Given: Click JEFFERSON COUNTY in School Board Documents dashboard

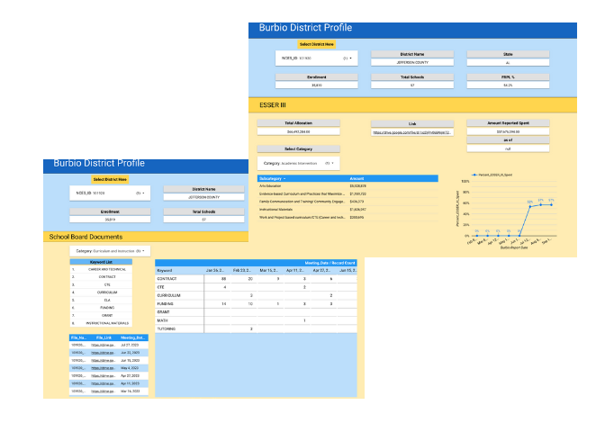Looking at the screenshot, I should pos(203,197).
